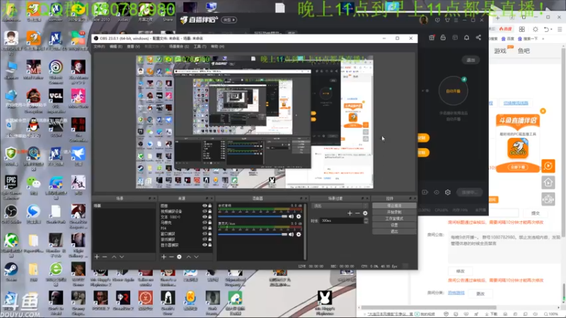
Task: Click 设置 button in OBS controls
Action: click(x=394, y=225)
